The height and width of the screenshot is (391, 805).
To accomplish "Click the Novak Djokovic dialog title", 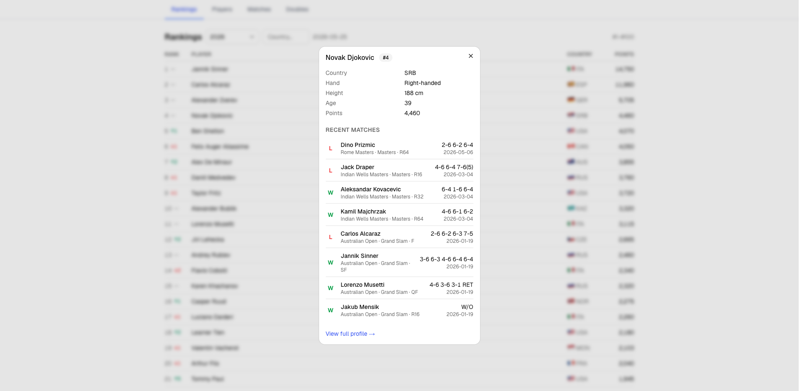I will [x=350, y=57].
